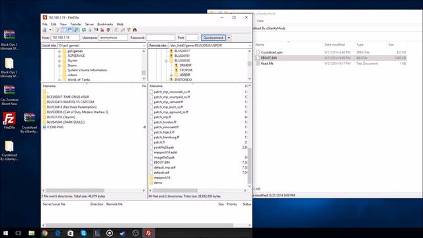
Task: Open the Edit menu
Action: (x=54, y=24)
